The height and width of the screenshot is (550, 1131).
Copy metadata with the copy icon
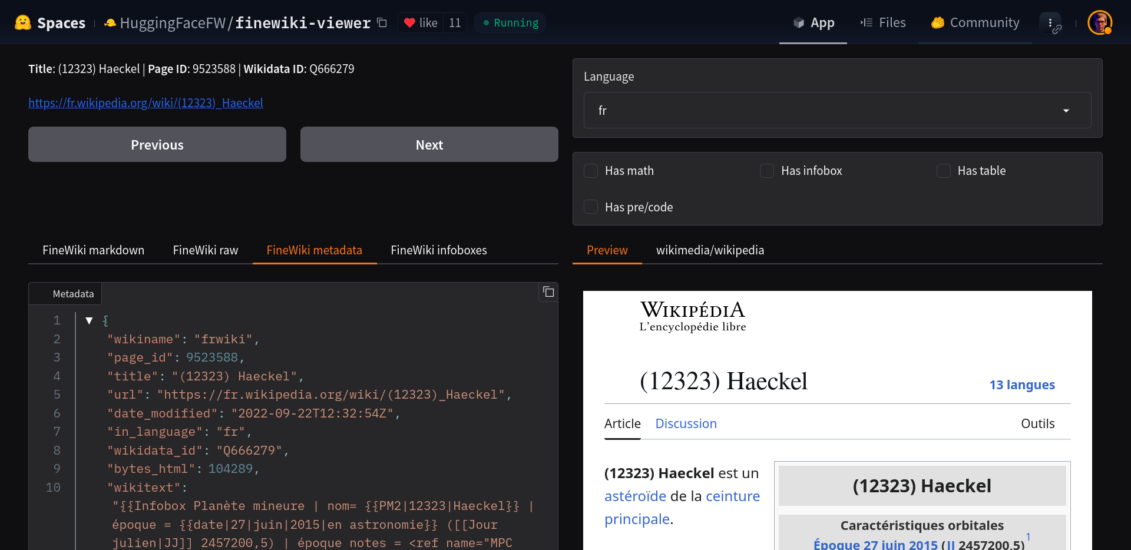[x=548, y=292]
